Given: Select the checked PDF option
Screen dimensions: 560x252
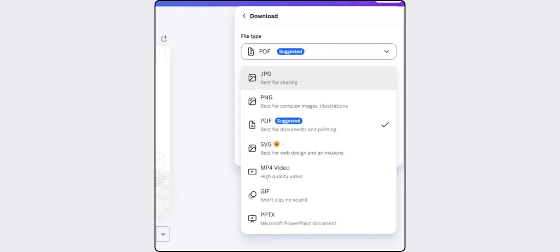Looking at the screenshot, I should point(319,125).
